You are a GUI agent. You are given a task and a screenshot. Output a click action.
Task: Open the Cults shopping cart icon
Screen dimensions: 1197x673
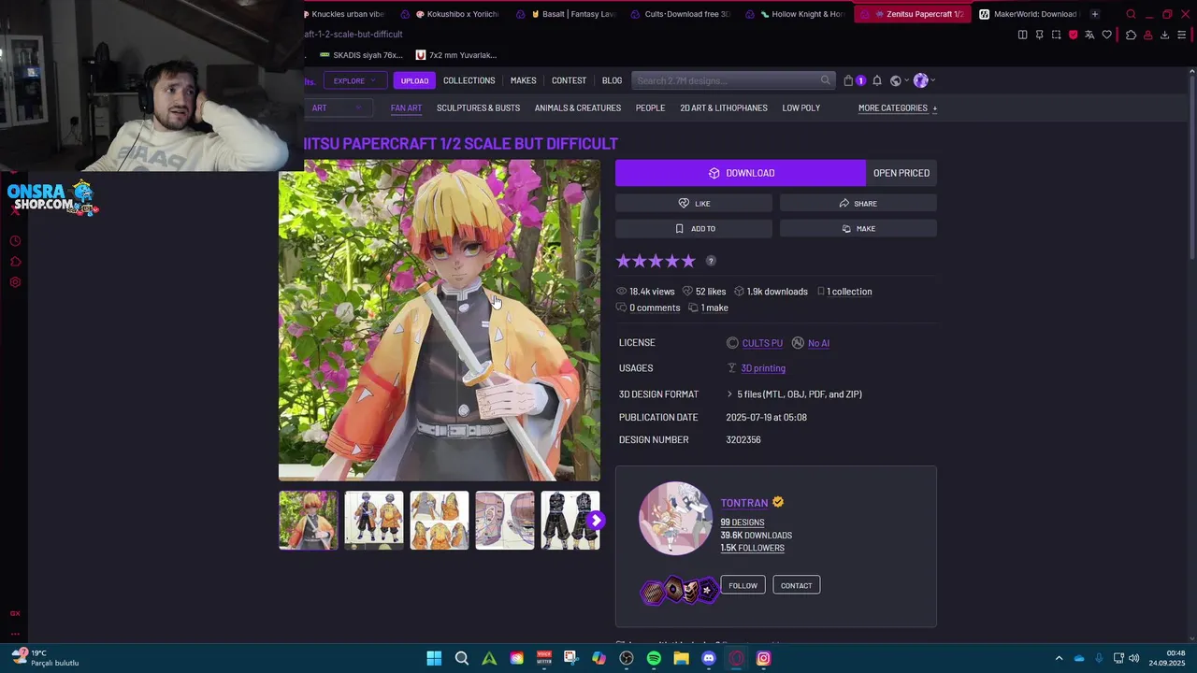pyautogui.click(x=848, y=80)
